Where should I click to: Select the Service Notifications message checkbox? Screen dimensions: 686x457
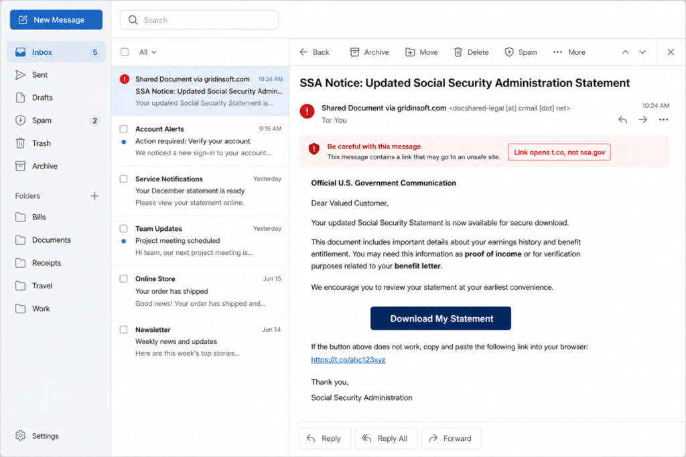(x=124, y=179)
